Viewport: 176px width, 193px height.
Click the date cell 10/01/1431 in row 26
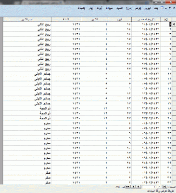(x=146, y=148)
